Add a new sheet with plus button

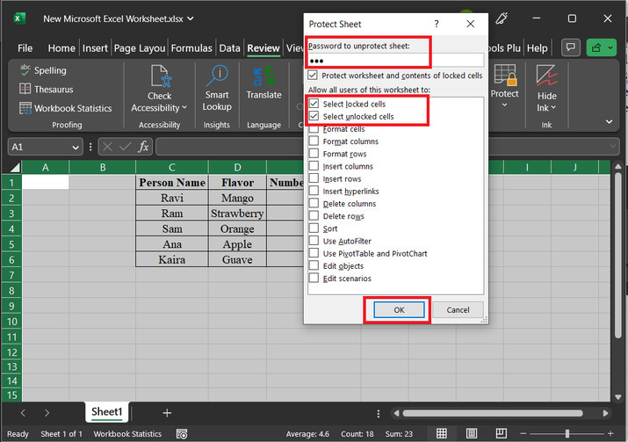(167, 412)
